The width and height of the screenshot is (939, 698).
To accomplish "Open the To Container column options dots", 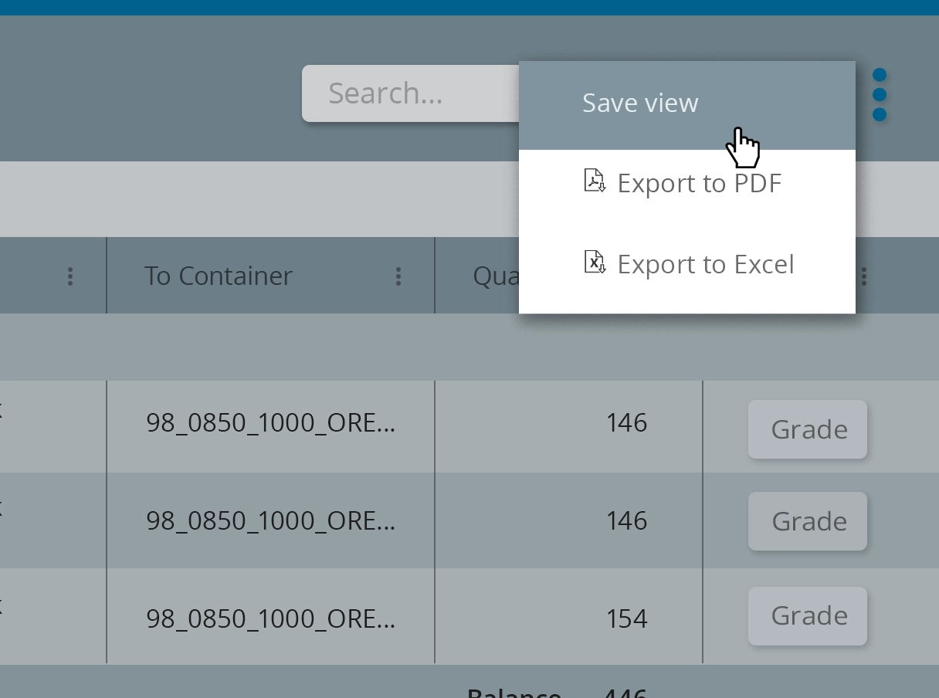I will click(x=398, y=276).
